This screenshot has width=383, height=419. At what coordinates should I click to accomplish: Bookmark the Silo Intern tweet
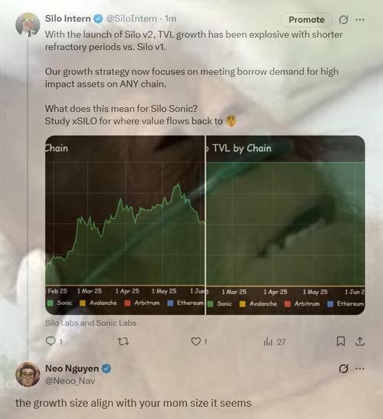tap(341, 341)
